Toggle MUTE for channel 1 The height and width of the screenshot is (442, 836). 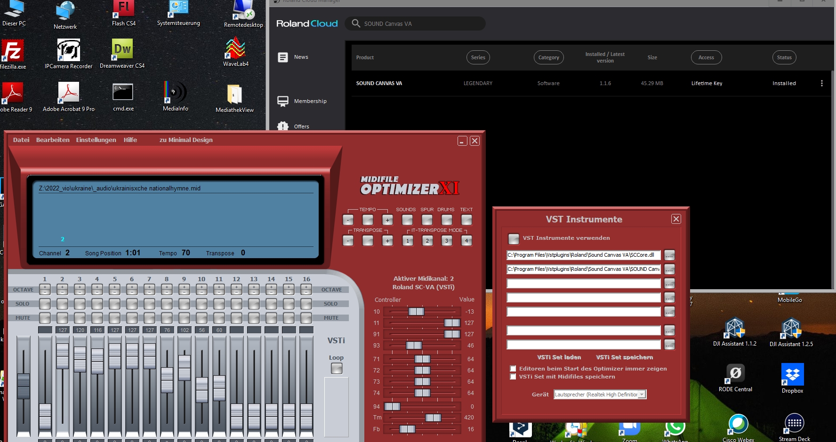tap(45, 318)
